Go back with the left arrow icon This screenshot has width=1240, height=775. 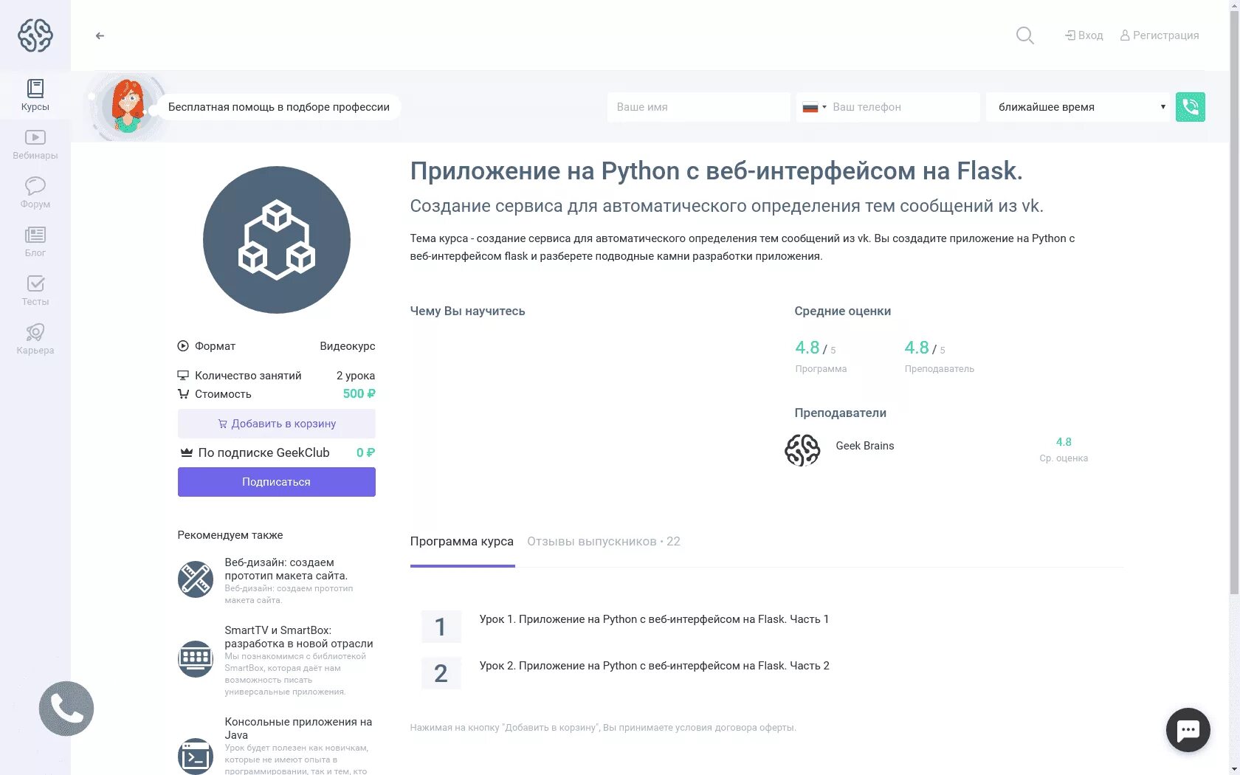coord(100,35)
